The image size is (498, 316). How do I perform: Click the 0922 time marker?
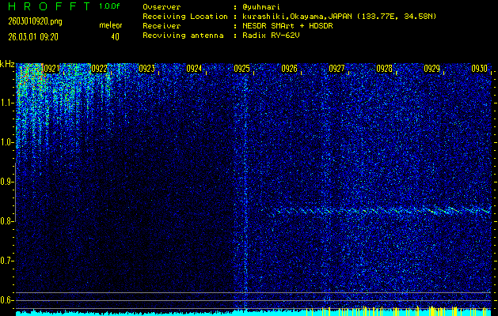99,69
